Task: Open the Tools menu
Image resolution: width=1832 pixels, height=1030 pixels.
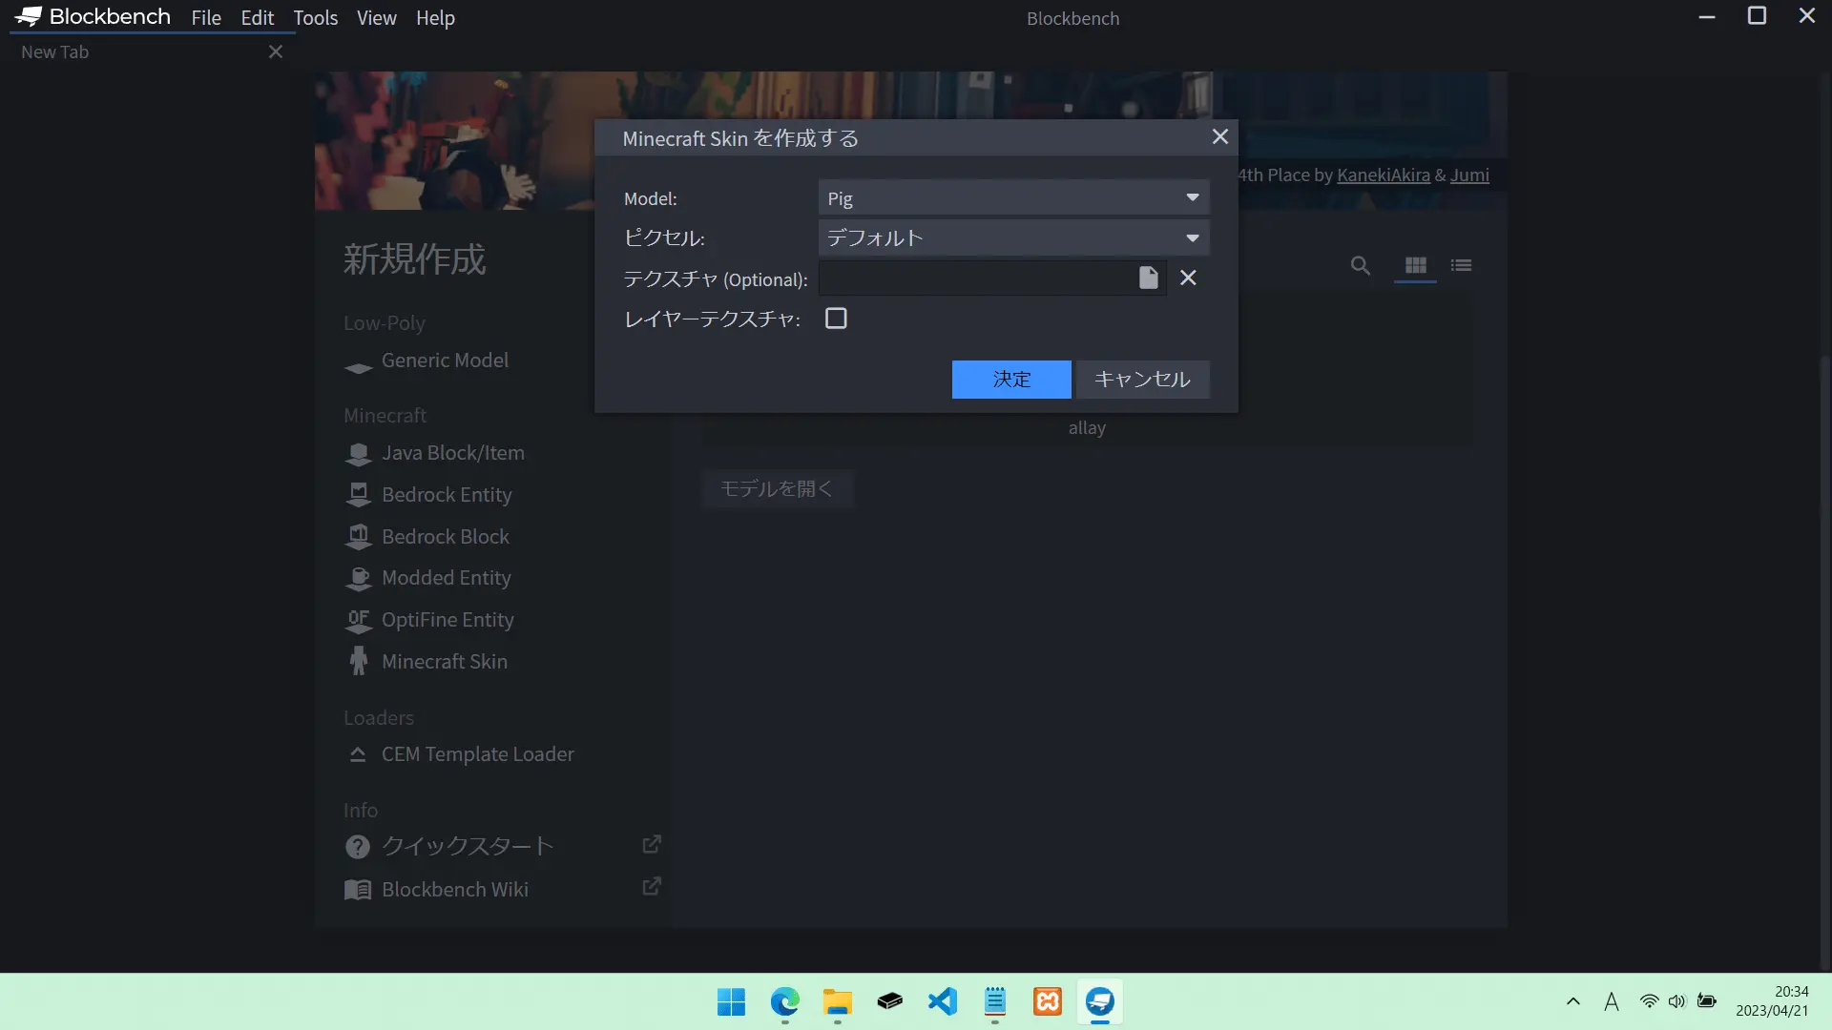Action: [315, 18]
